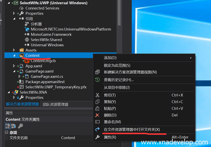Screen dimensions: 211x147
Task: Select the 解决方案资源管理器 tab
Action: [22, 105]
